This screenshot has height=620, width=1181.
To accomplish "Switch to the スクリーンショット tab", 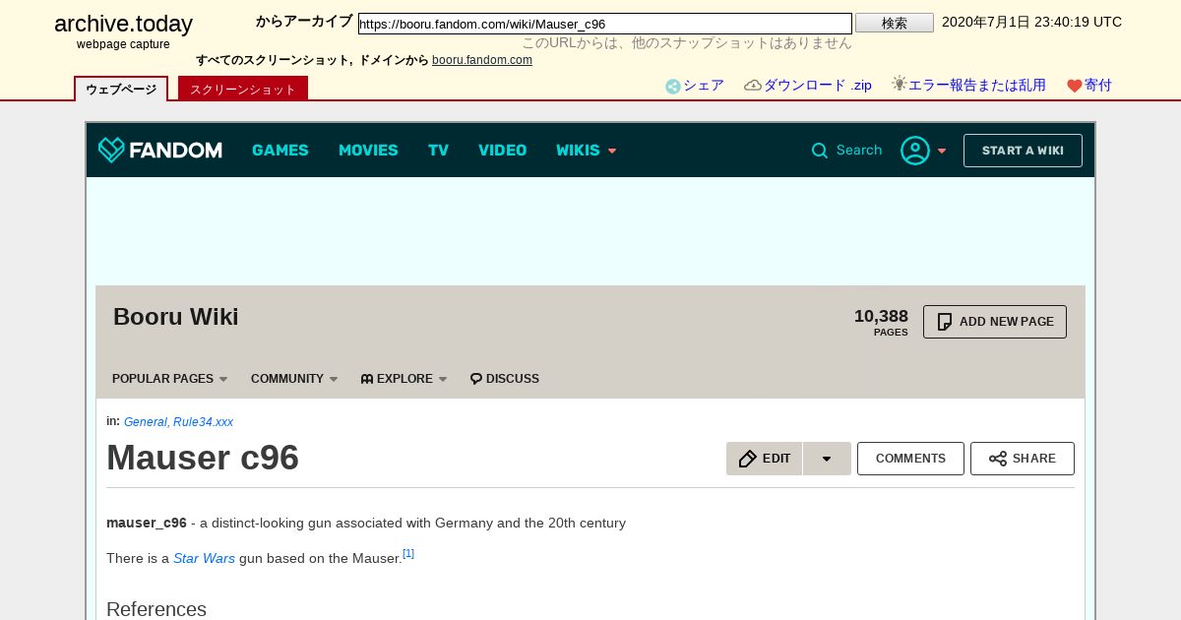I will click(243, 89).
